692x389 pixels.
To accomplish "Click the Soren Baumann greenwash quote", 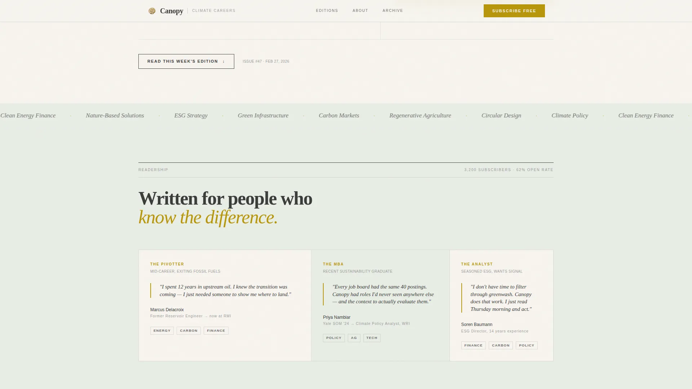I will point(501,298).
